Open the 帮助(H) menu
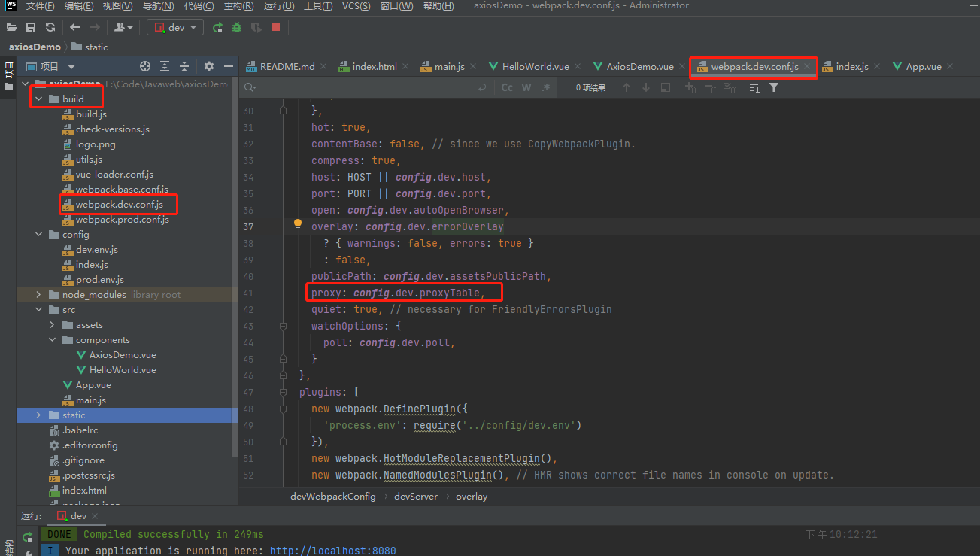 pyautogui.click(x=438, y=6)
